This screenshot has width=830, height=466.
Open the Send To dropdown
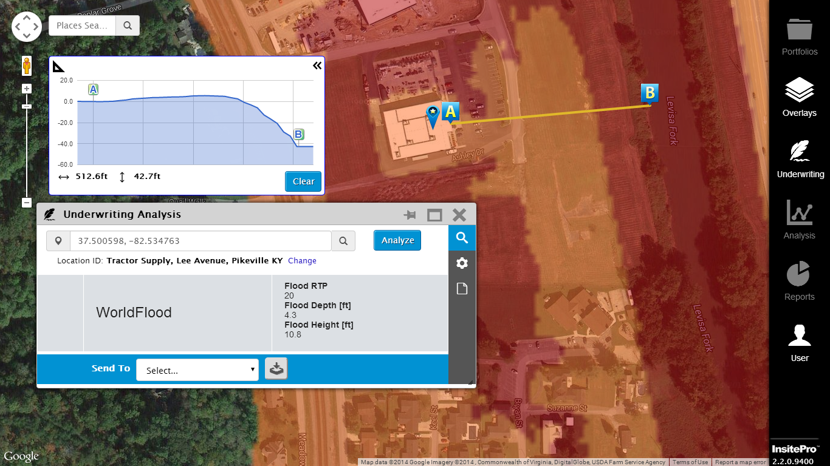197,370
